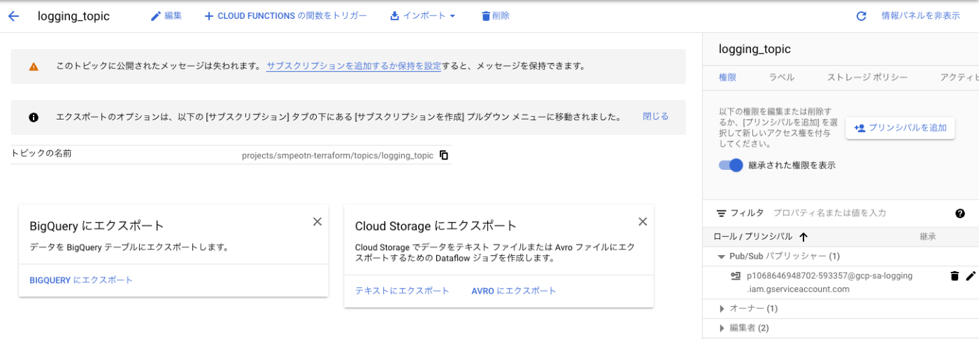
Task: Switch to the ストレージ ポリシー tab
Action: [867, 78]
